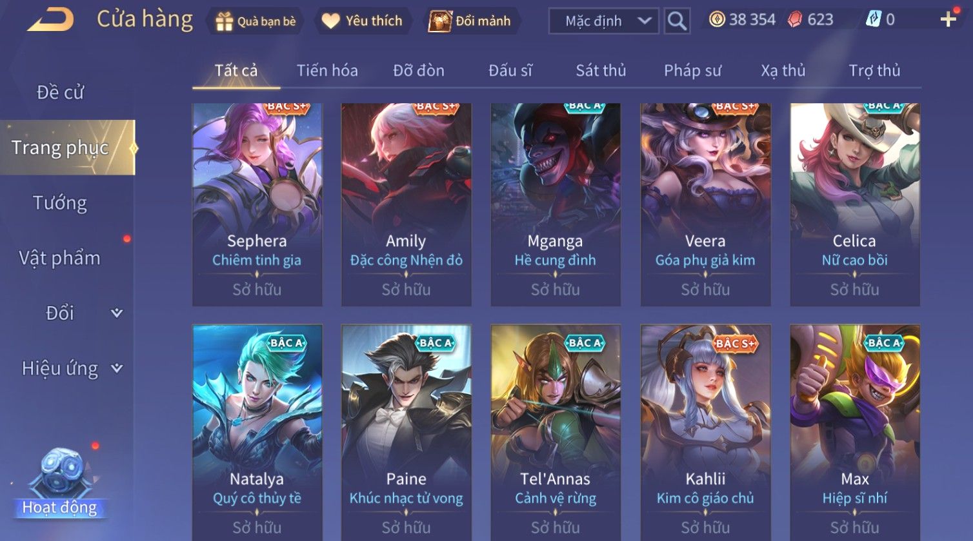Click the magnifying glass search icon
Screen dimensions: 973x541
pos(677,21)
